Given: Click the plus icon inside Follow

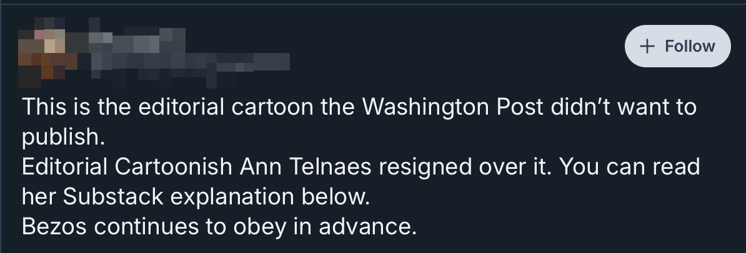Looking at the screenshot, I should coord(647,46).
